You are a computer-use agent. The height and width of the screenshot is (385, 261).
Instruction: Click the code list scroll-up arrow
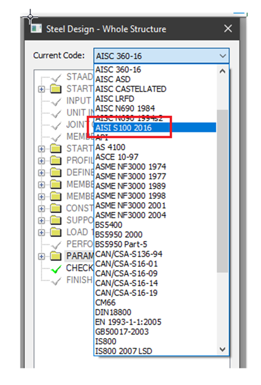pyautogui.click(x=223, y=72)
